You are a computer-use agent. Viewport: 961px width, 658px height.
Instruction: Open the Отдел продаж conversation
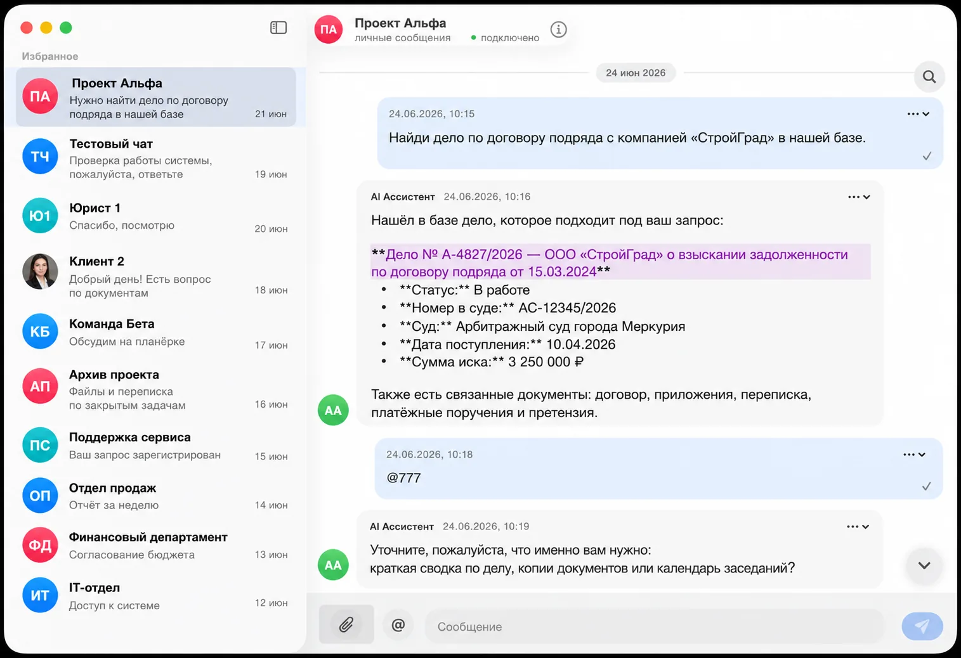point(156,496)
